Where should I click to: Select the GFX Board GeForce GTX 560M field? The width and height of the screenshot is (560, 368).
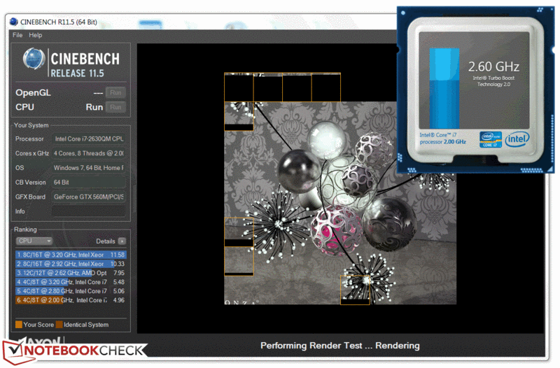[89, 197]
